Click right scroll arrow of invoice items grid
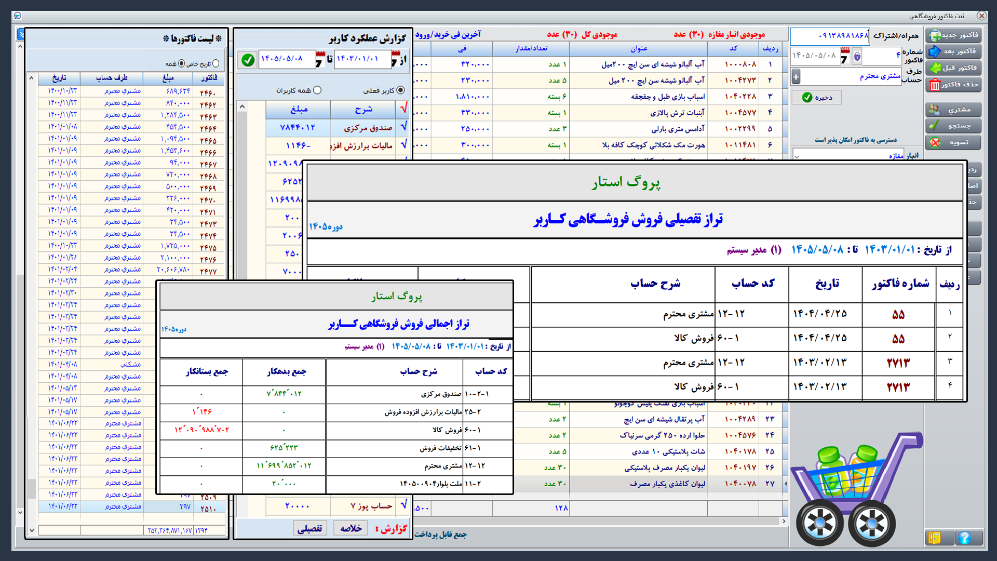Image resolution: width=997 pixels, height=561 pixels. click(x=784, y=520)
